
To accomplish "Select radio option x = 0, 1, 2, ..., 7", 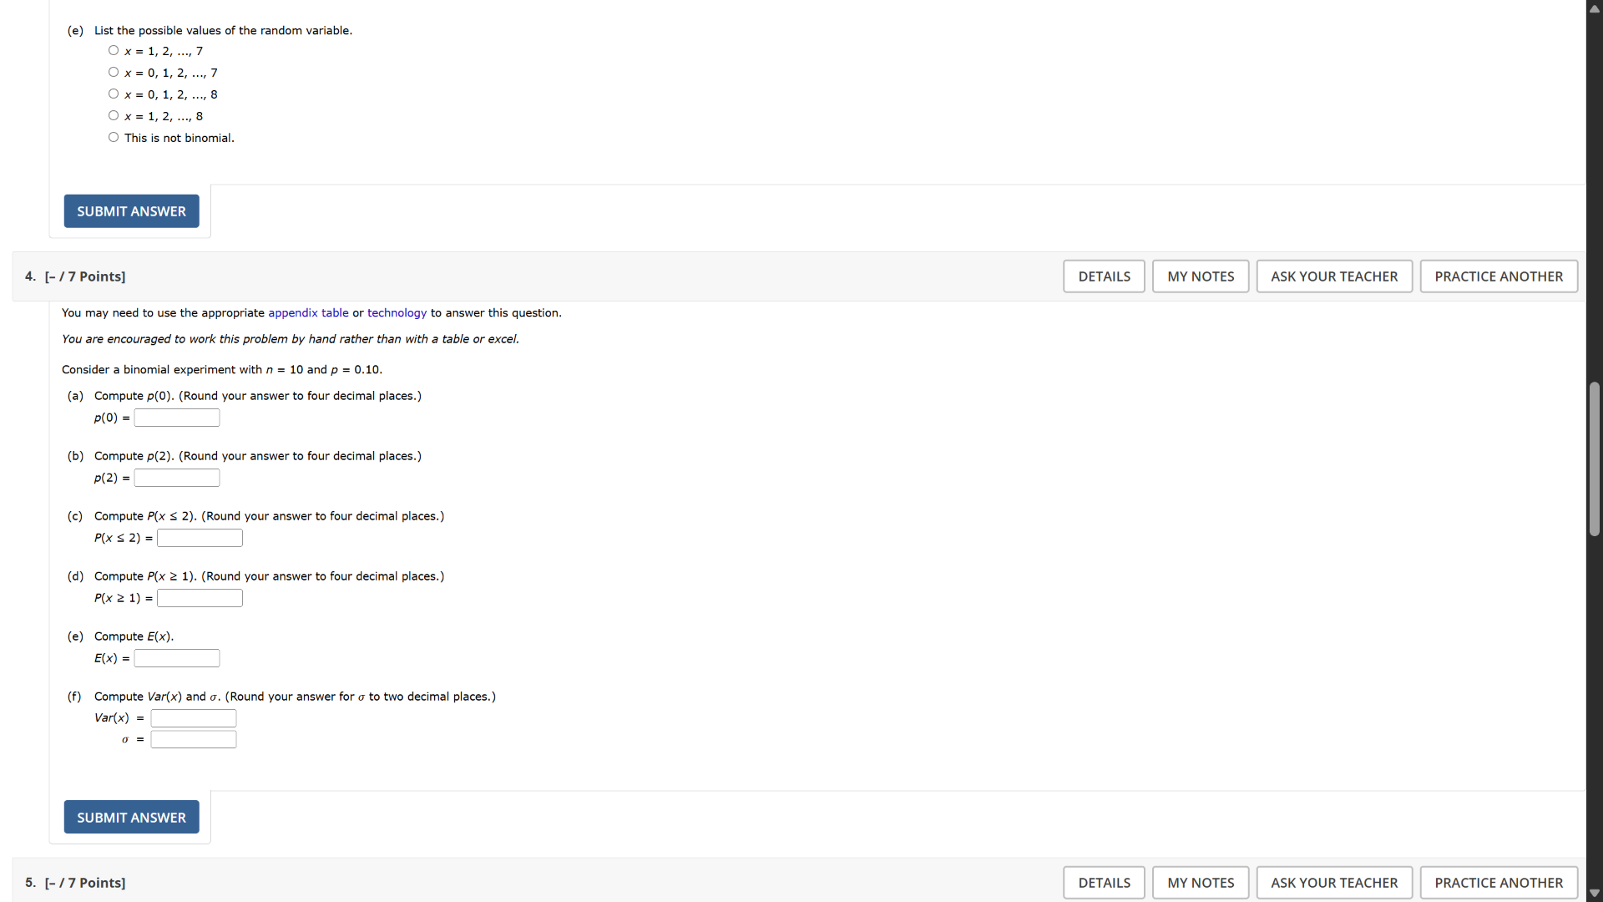I will click(114, 73).
